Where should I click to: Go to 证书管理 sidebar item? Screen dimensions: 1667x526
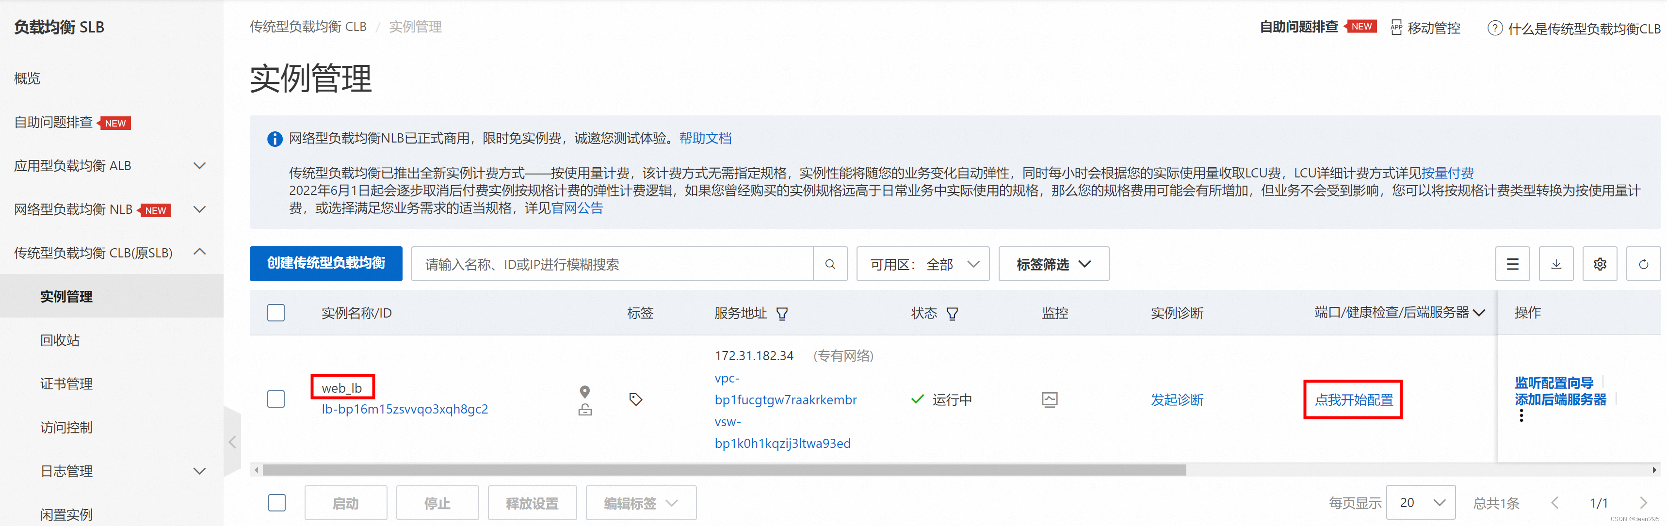pyautogui.click(x=66, y=383)
